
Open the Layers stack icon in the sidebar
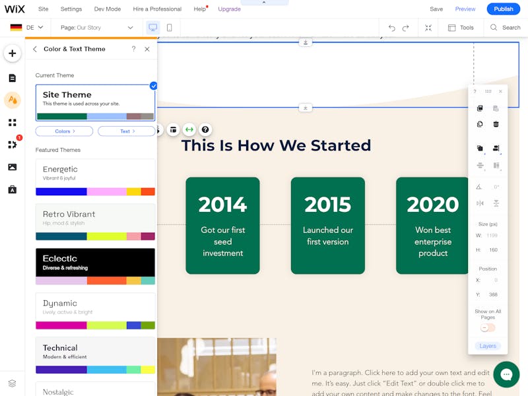point(12,383)
